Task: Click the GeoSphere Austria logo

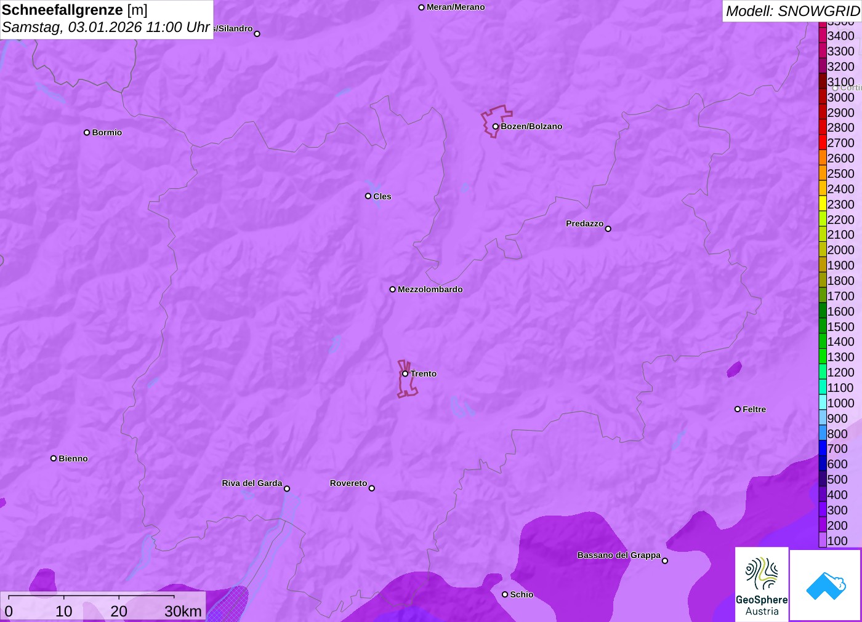Action: (x=762, y=584)
